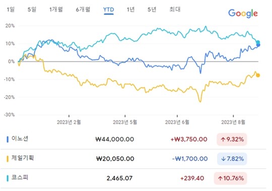Click the yellow 제일기획 legend color bar
This screenshot has width=272, height=191.
point(8,159)
